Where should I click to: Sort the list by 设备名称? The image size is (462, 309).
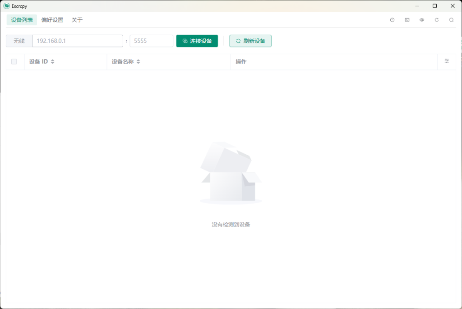pyautogui.click(x=138, y=62)
